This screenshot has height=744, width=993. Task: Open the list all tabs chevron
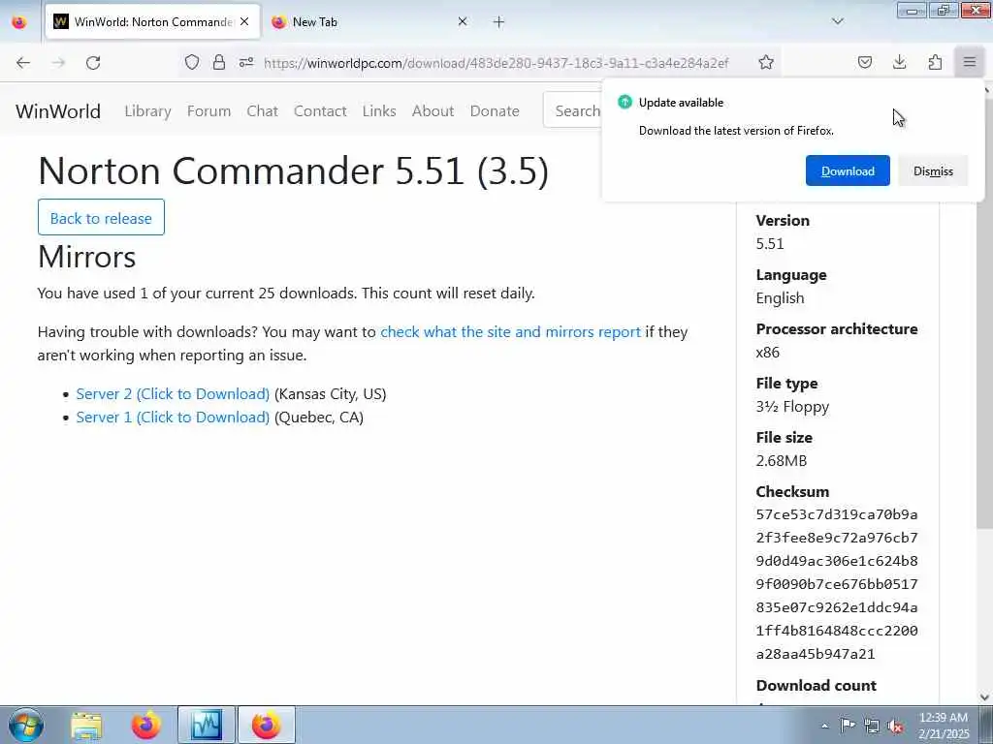click(x=838, y=21)
